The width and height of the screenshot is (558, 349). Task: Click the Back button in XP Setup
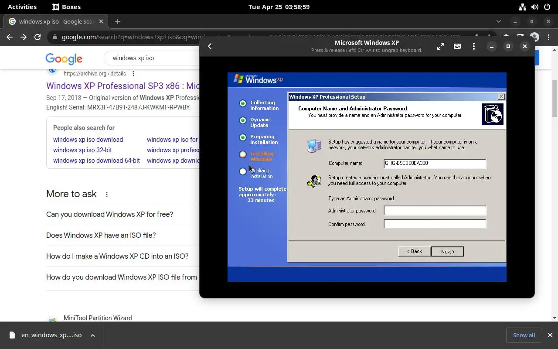click(414, 251)
